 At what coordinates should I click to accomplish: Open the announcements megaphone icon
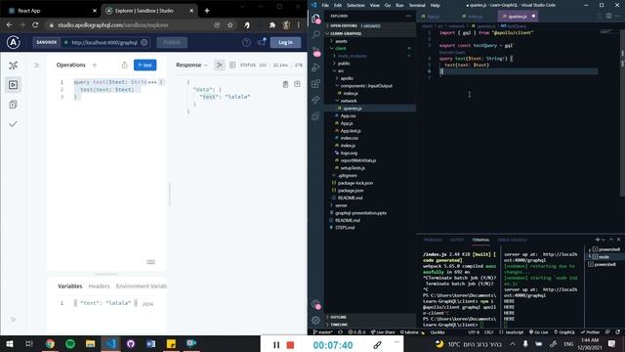click(262, 42)
